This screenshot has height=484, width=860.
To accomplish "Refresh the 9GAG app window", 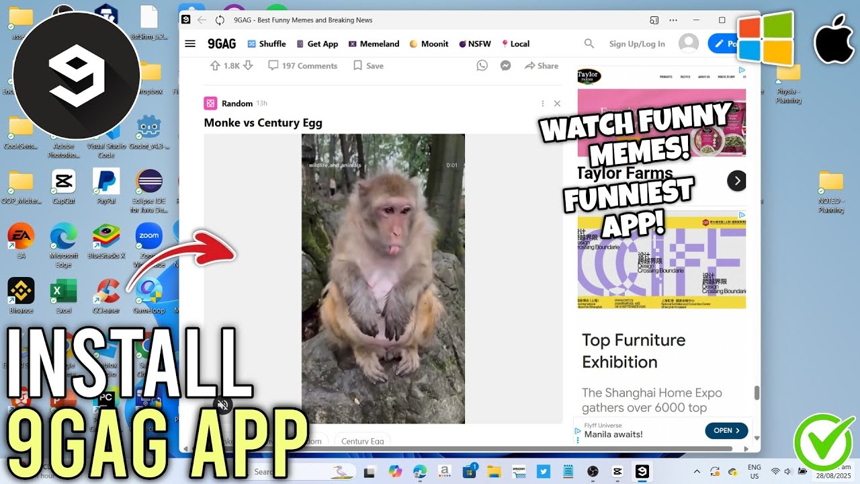I will [220, 20].
